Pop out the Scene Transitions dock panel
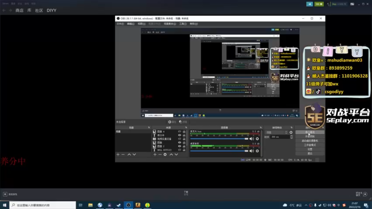This screenshot has width=372, height=209. point(292,127)
